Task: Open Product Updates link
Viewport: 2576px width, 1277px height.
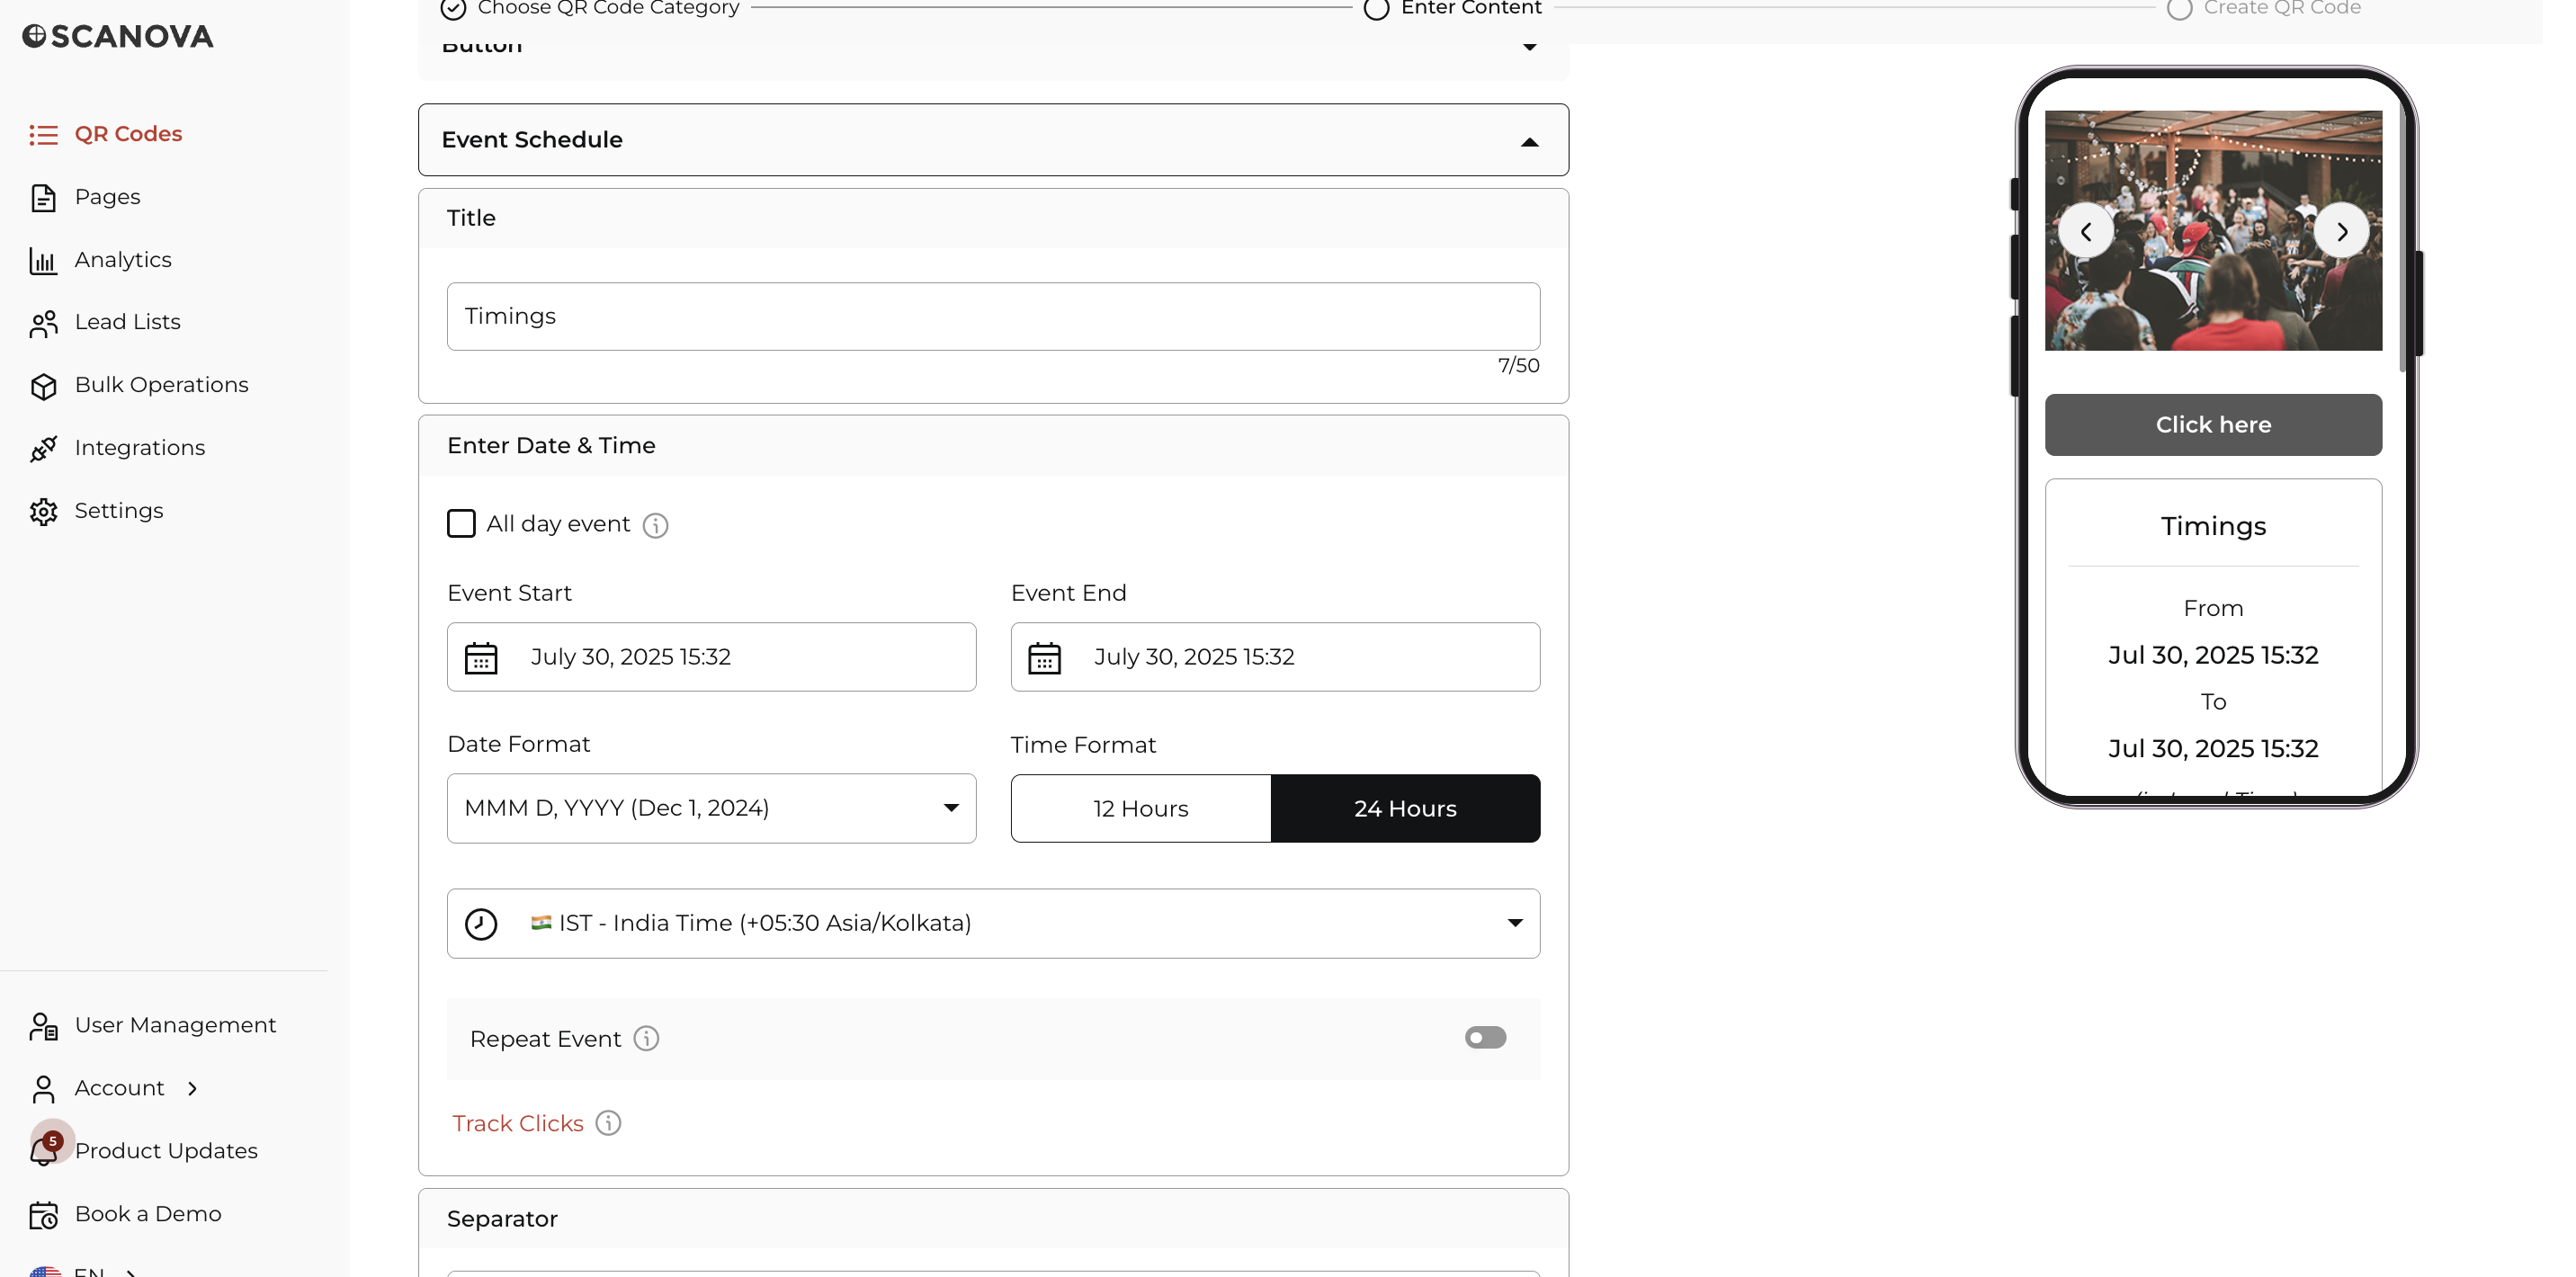Action: (x=166, y=1151)
